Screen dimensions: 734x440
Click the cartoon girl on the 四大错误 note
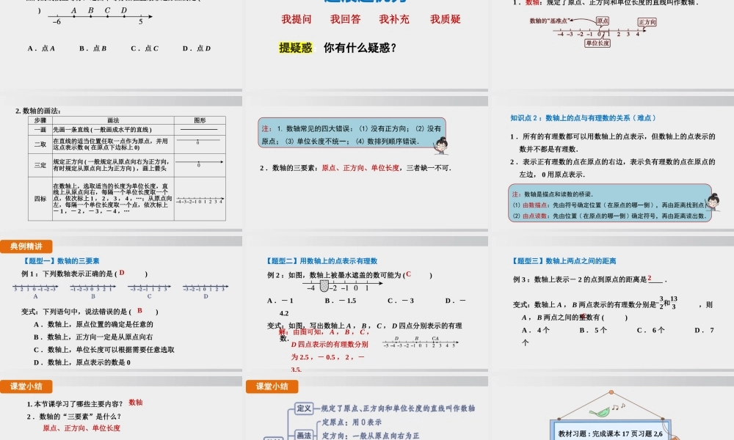[x=440, y=145]
